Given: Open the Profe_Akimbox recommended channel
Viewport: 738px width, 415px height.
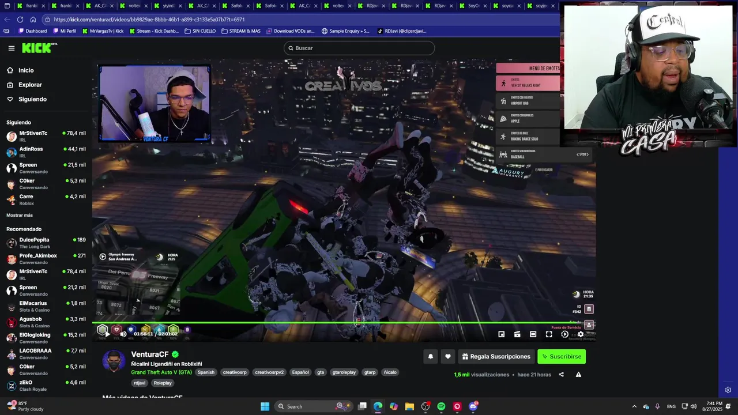Looking at the screenshot, I should pyautogui.click(x=46, y=259).
